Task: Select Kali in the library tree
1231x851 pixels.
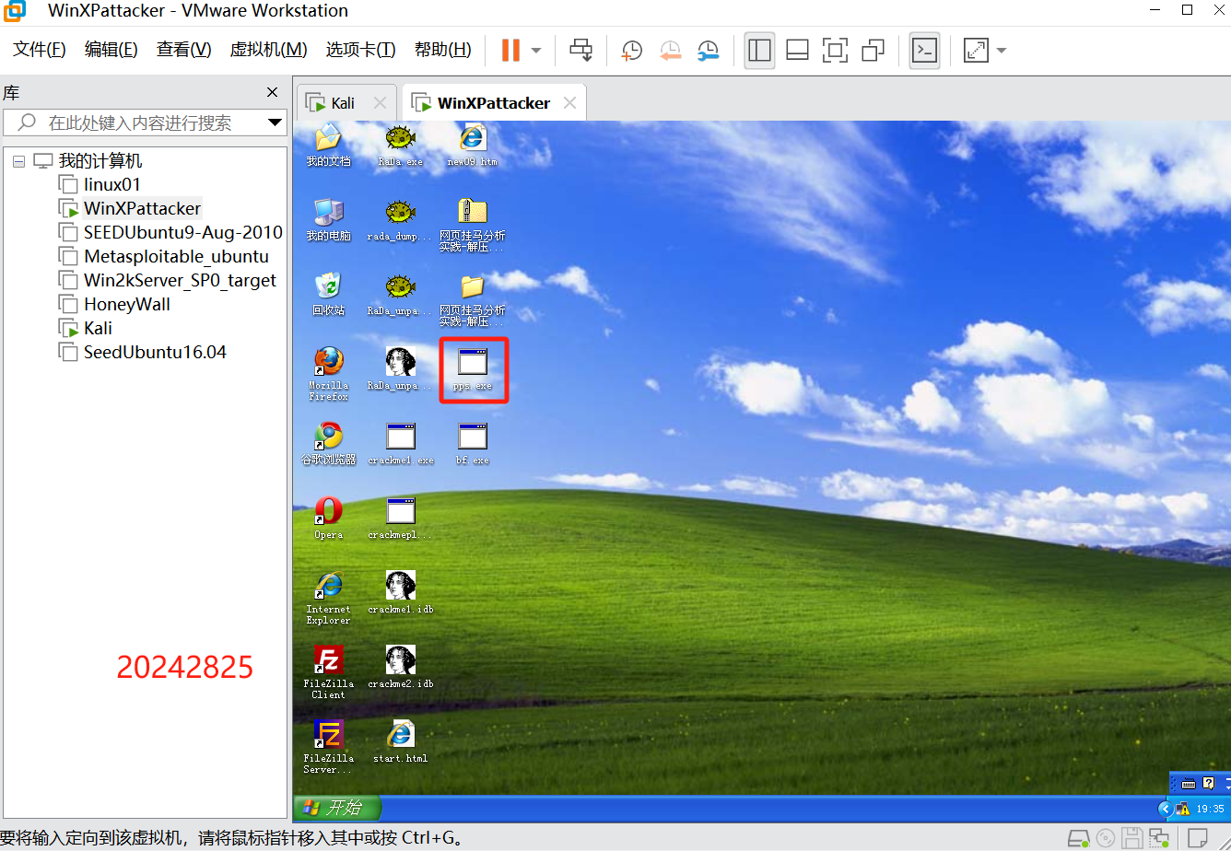Action: tap(98, 328)
